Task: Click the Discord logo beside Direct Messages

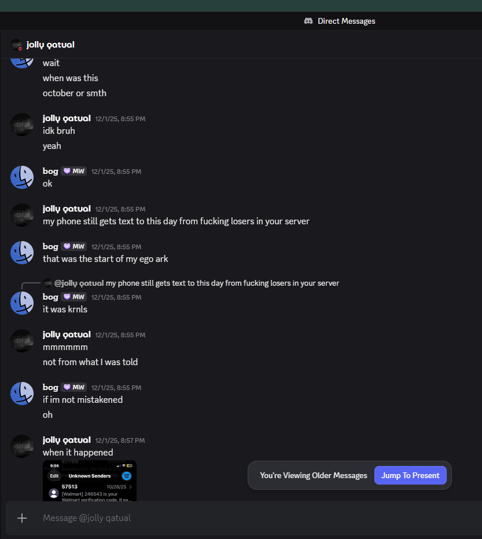Action: click(x=308, y=21)
